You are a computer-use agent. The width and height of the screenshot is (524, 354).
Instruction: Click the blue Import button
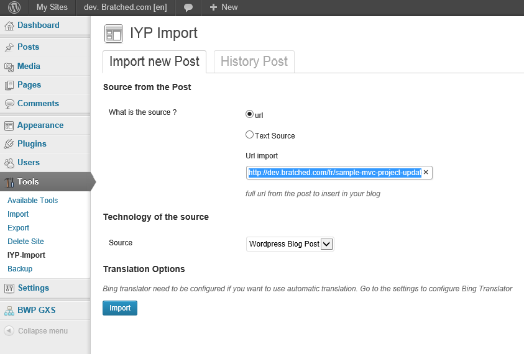120,308
